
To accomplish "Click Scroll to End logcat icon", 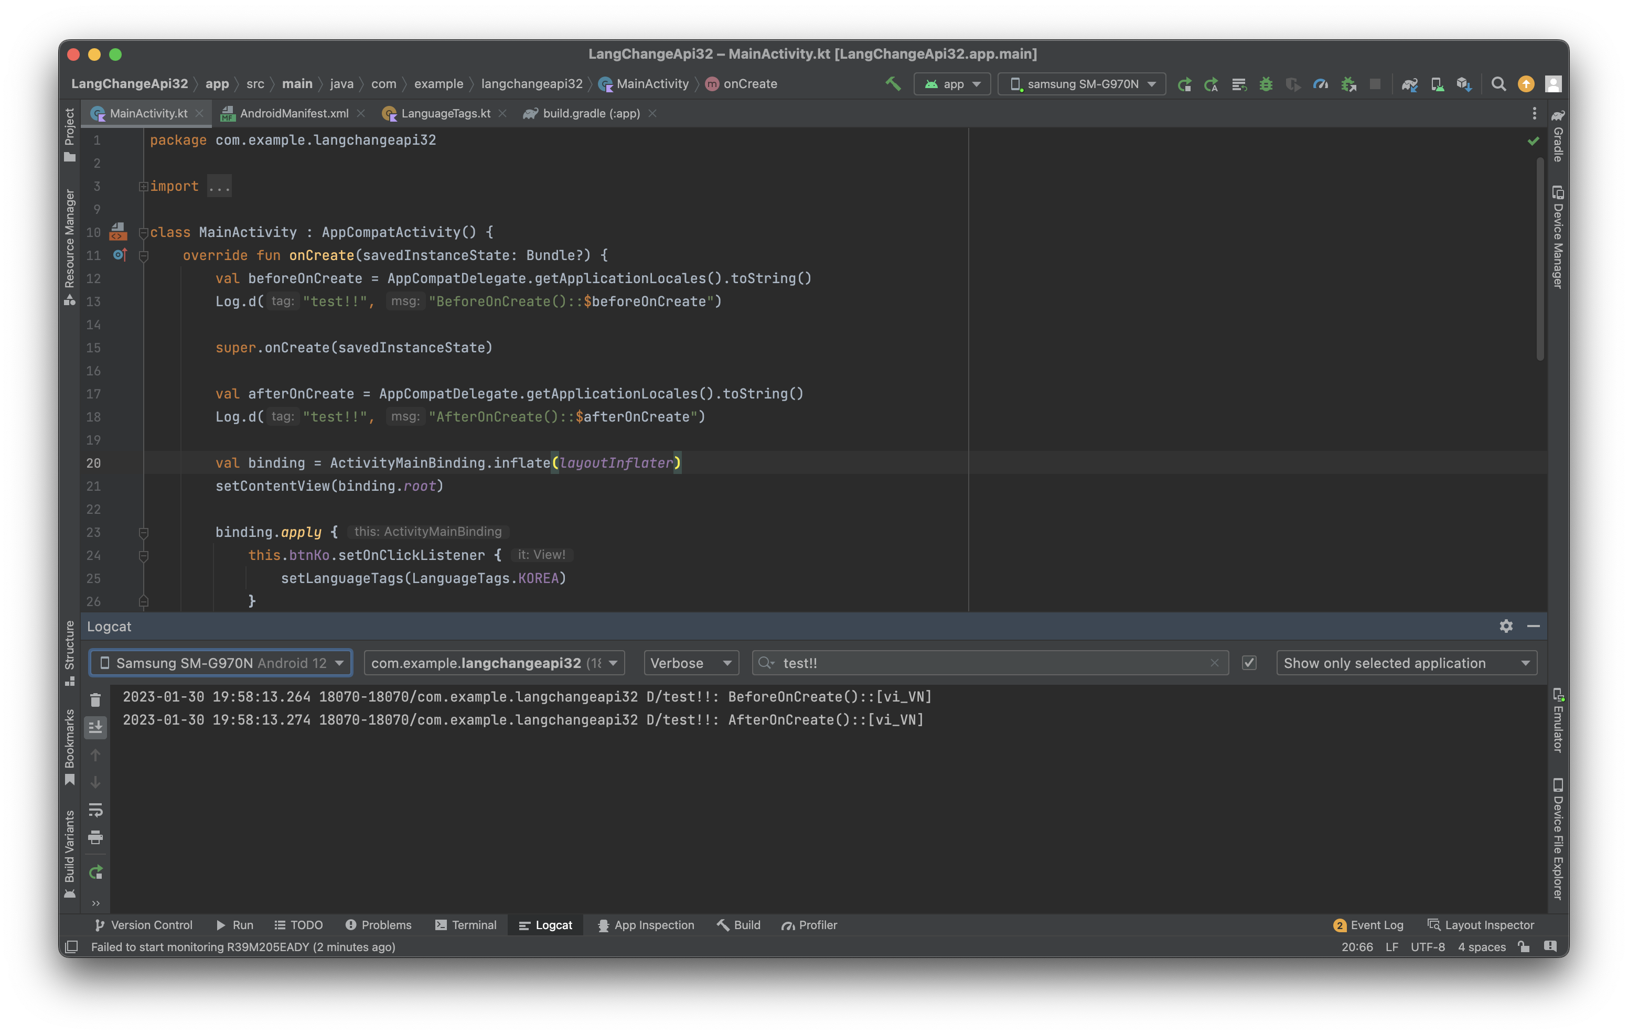I will [x=95, y=727].
